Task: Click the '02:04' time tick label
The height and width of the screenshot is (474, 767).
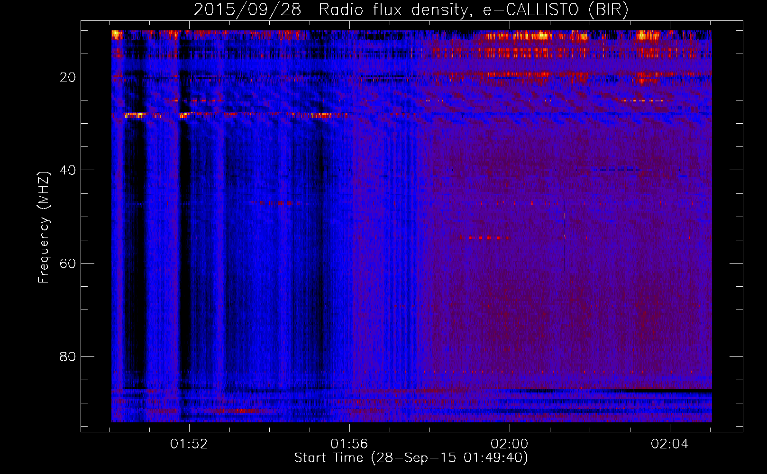Action: click(669, 444)
